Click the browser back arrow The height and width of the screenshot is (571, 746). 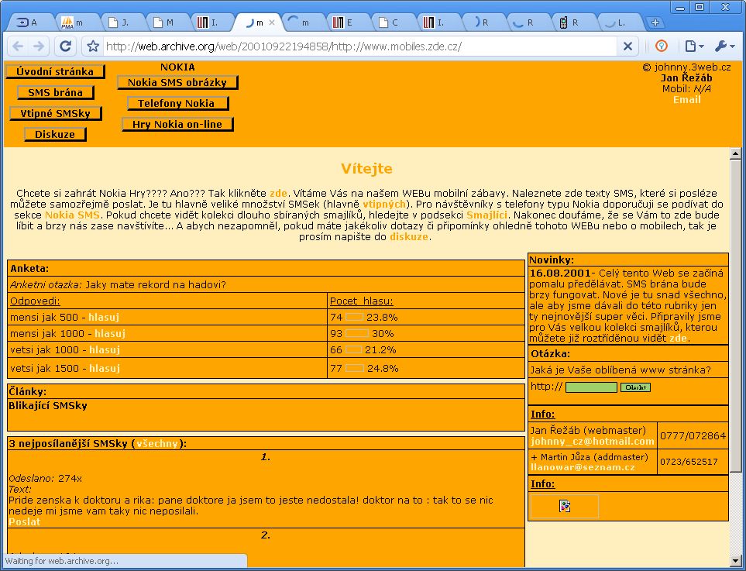coord(18,46)
